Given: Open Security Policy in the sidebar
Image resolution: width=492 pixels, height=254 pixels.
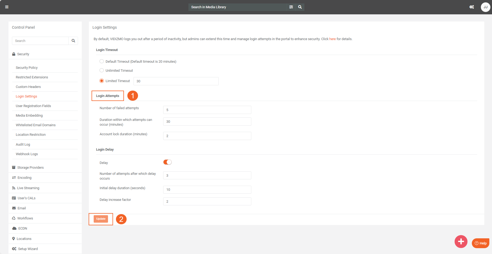Looking at the screenshot, I should tap(27, 68).
